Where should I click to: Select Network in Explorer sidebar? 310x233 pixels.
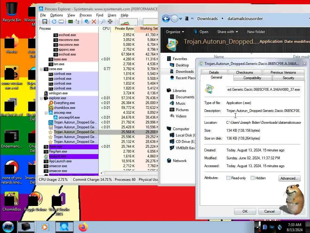pyautogui.click(x=176, y=161)
